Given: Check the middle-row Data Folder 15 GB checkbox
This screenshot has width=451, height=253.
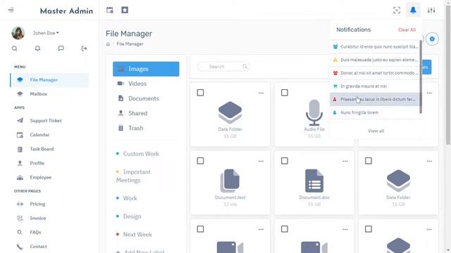Looking at the screenshot, I should pos(369,161).
